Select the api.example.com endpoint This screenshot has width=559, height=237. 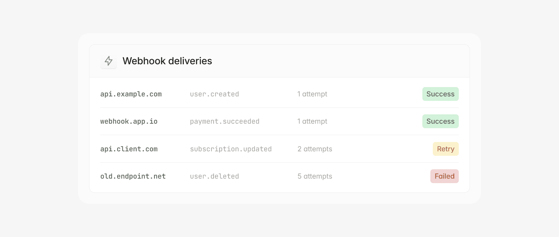(x=131, y=94)
